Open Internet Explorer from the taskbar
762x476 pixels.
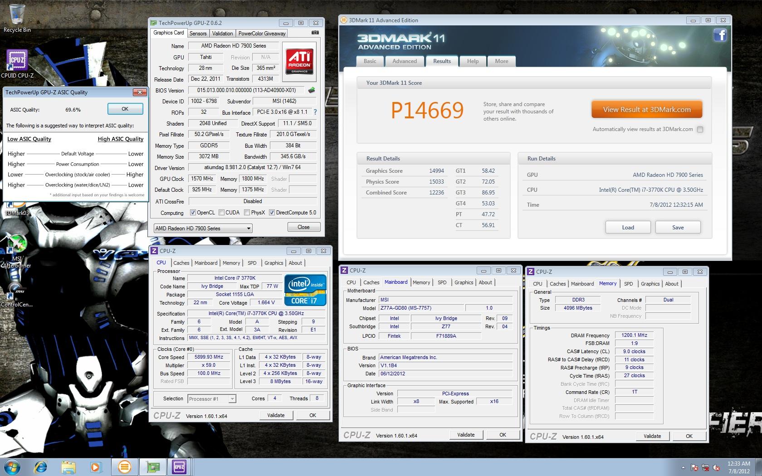41,466
